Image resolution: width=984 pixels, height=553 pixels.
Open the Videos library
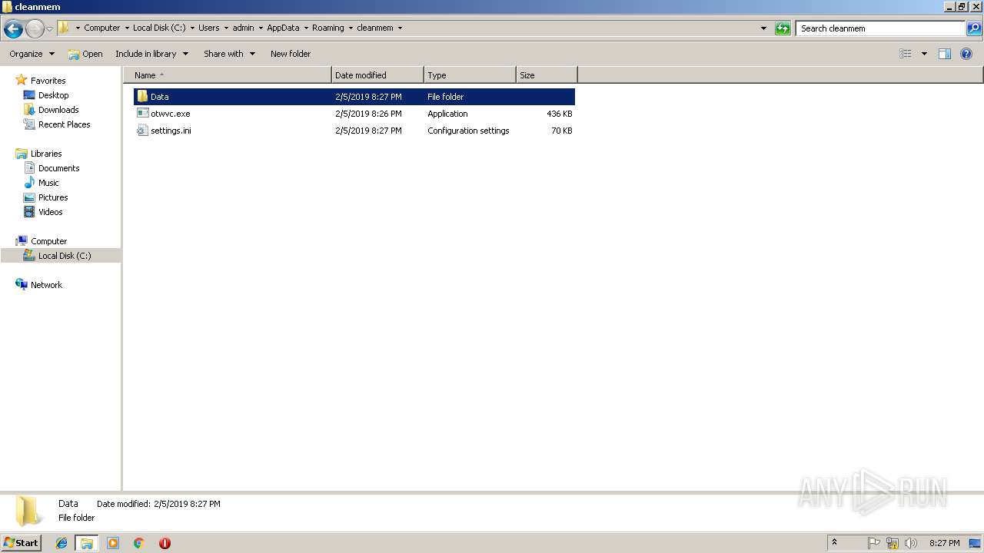click(x=51, y=212)
